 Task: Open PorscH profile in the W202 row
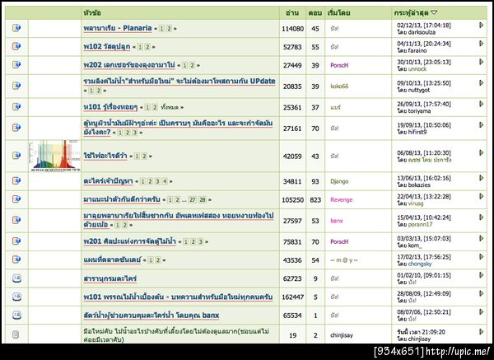339,65
